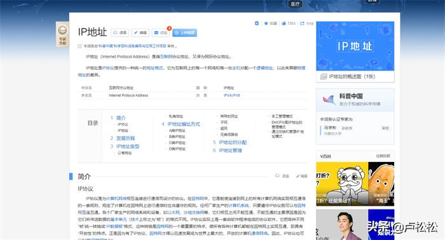
Task: Open the IP地址的概述图 (1张) album link
Action: 352,76
